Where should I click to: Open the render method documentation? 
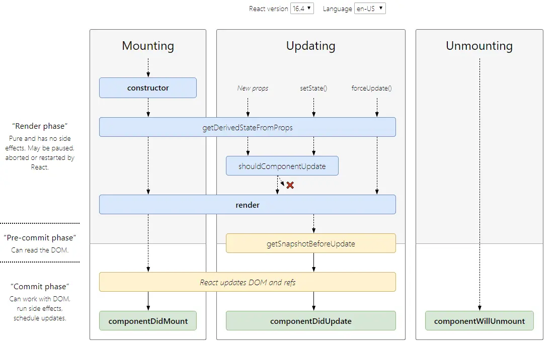[247, 205]
